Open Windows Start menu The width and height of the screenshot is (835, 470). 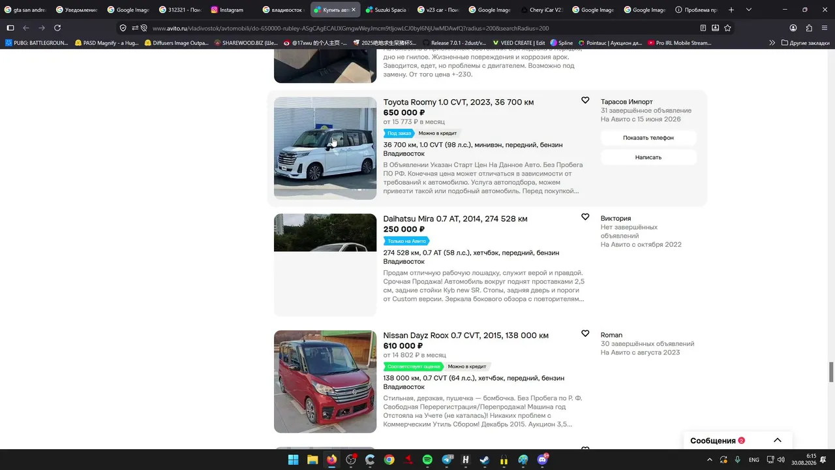pyautogui.click(x=293, y=460)
